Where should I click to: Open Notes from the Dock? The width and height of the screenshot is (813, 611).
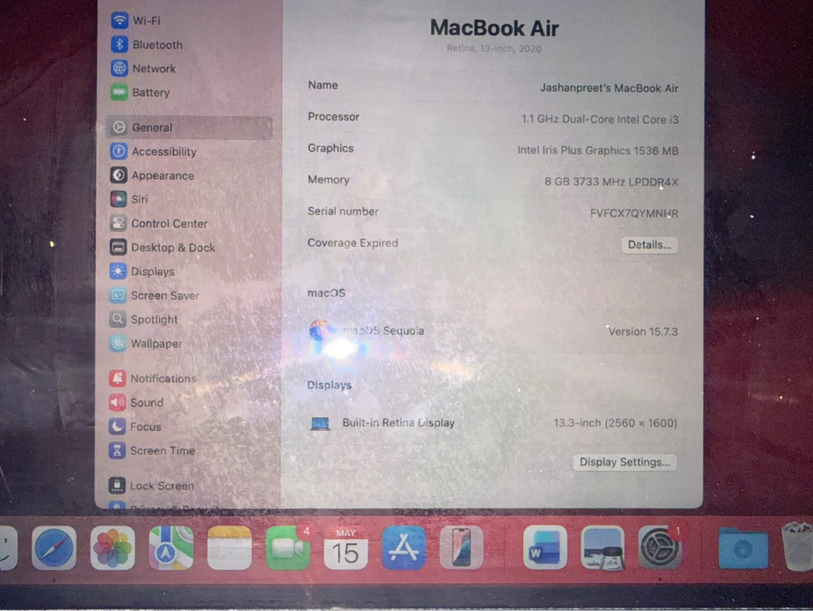[x=229, y=548]
